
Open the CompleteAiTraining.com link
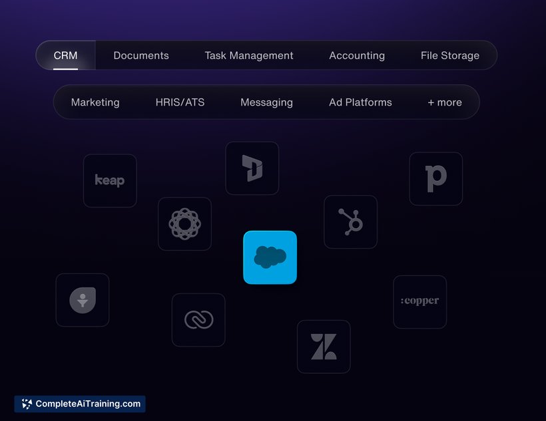coord(80,404)
